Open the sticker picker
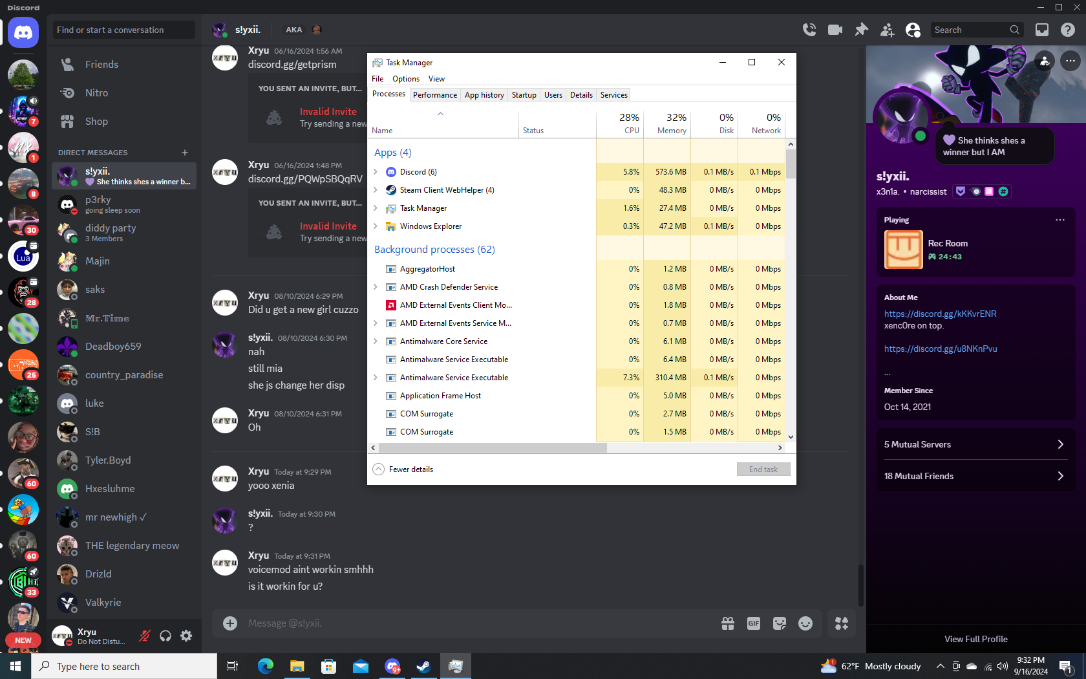This screenshot has height=679, width=1086. tap(780, 623)
